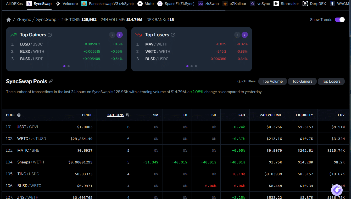Click the SpaceFi logo icon

[x=160, y=4]
